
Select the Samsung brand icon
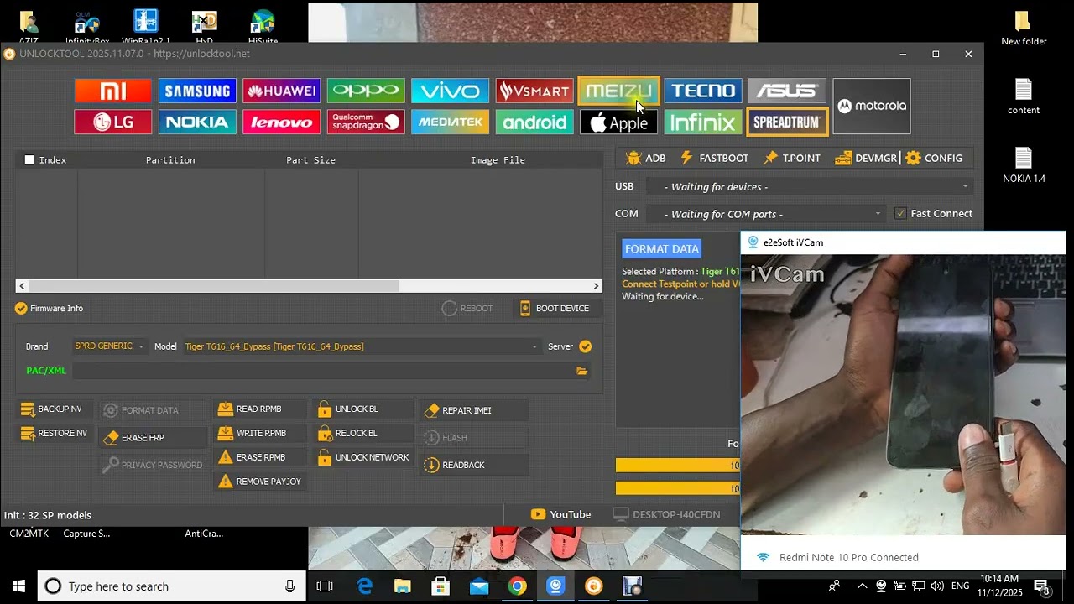(x=197, y=91)
